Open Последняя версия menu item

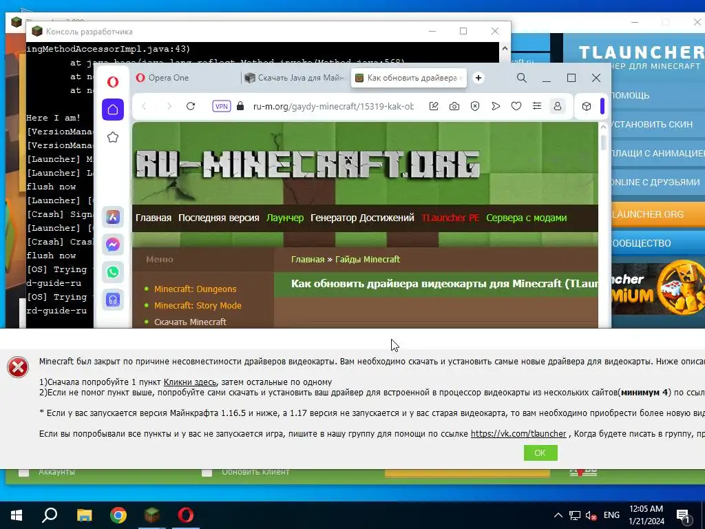point(218,218)
